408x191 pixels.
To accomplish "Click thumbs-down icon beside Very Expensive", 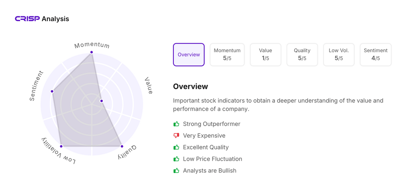I will (176, 136).
